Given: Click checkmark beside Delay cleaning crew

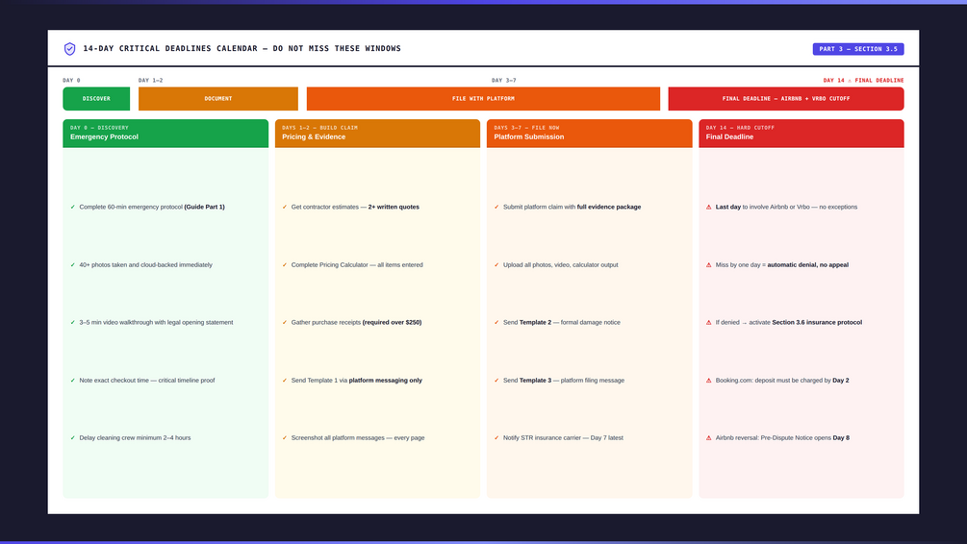Looking at the screenshot, I should (73, 438).
